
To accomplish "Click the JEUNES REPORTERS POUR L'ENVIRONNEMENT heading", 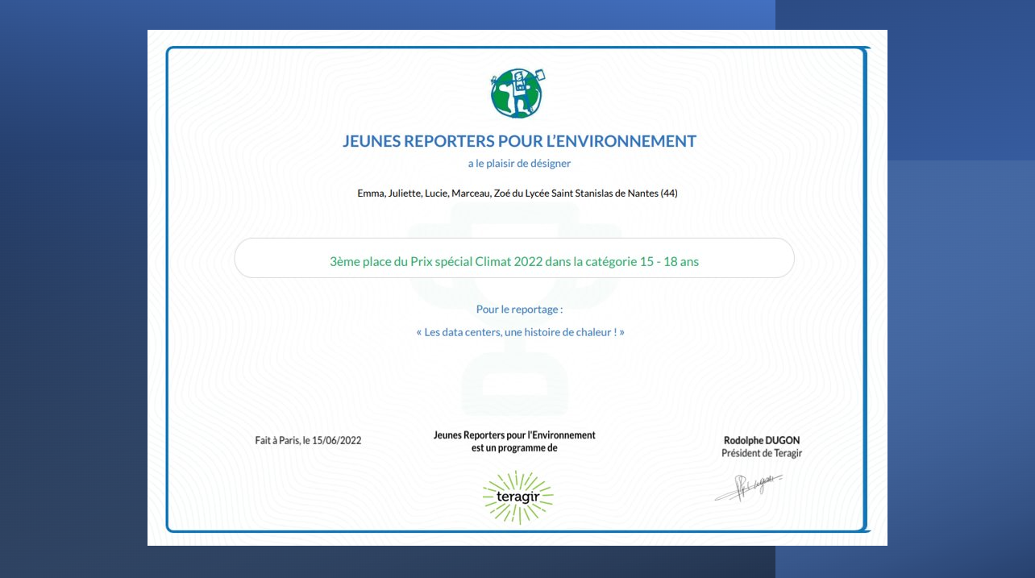I will point(519,141).
